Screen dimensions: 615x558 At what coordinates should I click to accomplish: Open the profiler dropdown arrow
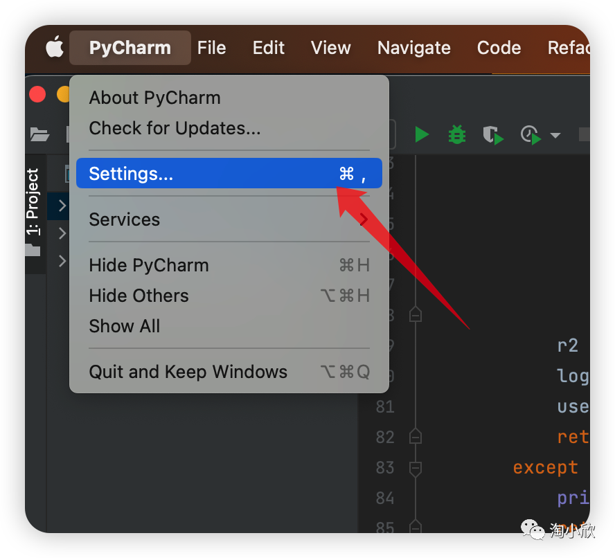pyautogui.click(x=555, y=136)
